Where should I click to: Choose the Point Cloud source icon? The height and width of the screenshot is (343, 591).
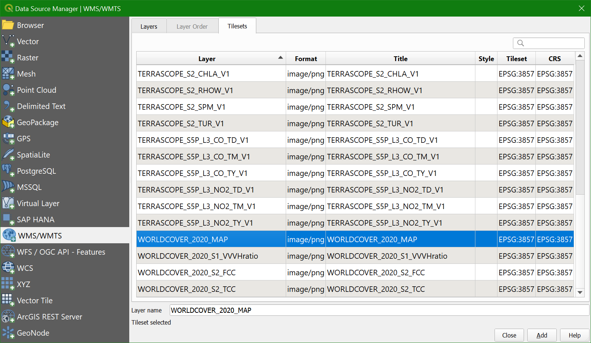point(8,90)
